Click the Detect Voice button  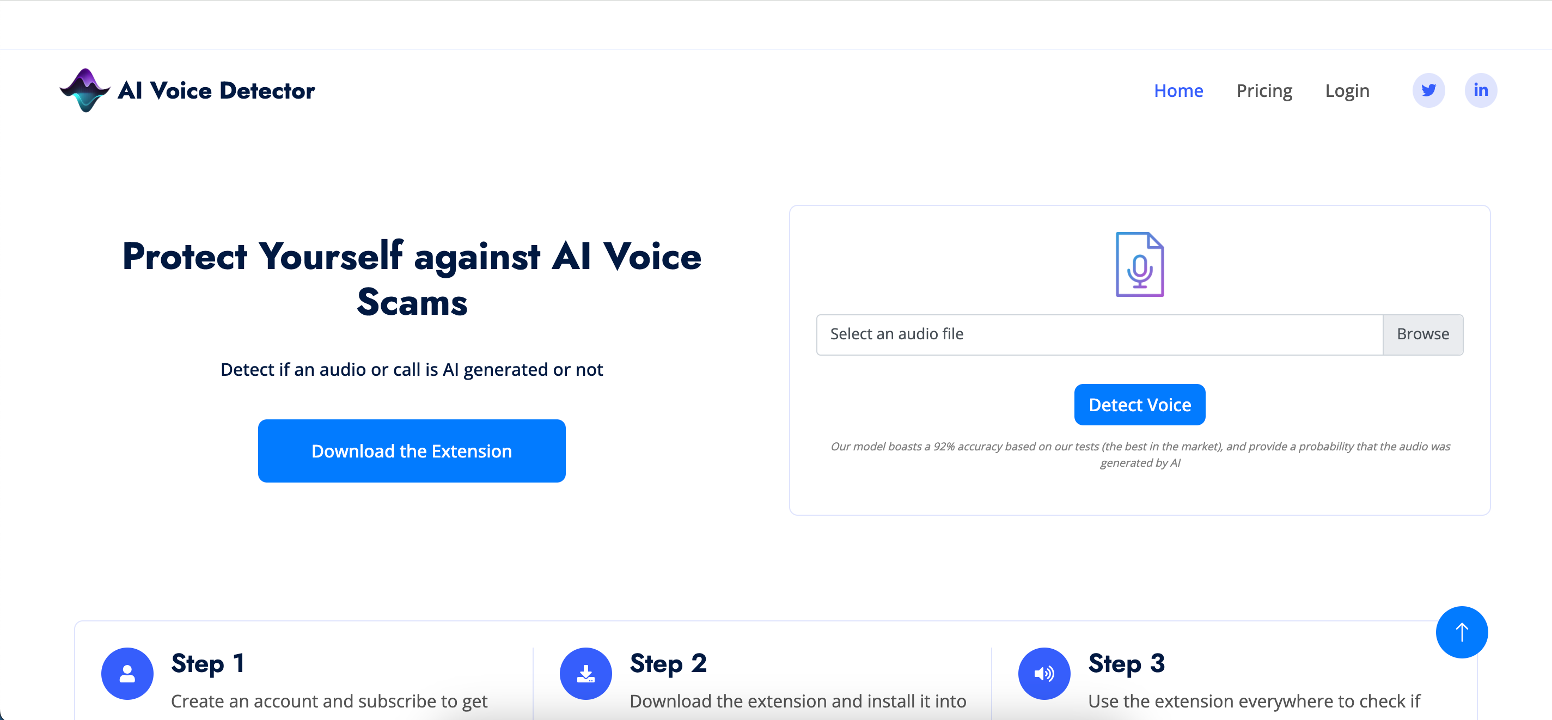coord(1139,404)
